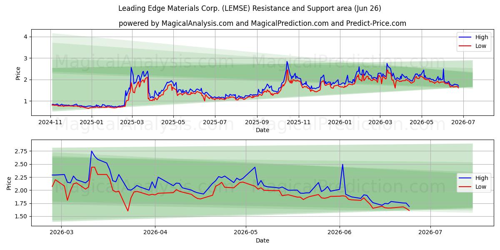
Task: Click bottom chart y-axis value '2.00'
Action: pyautogui.click(x=21, y=190)
